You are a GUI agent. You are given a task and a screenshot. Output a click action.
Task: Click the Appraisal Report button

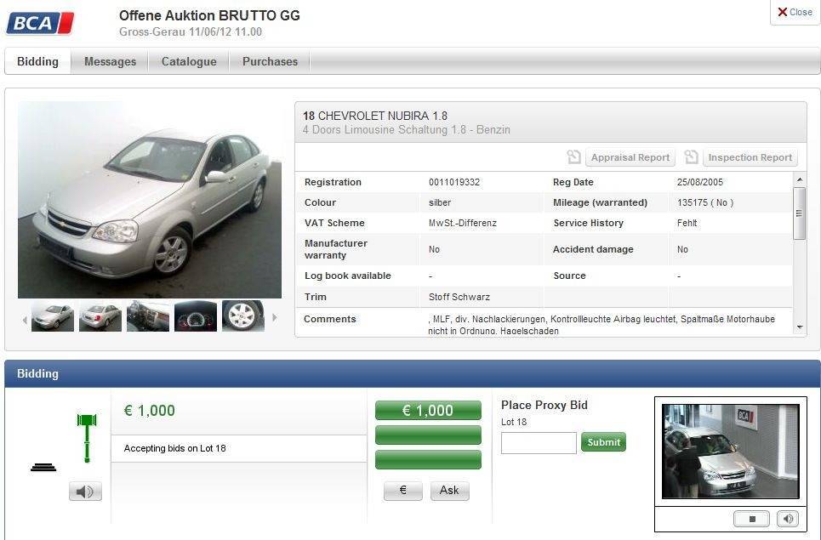pyautogui.click(x=630, y=157)
